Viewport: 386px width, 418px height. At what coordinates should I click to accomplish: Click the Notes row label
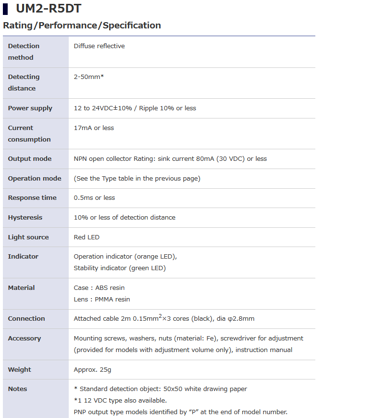point(17,389)
